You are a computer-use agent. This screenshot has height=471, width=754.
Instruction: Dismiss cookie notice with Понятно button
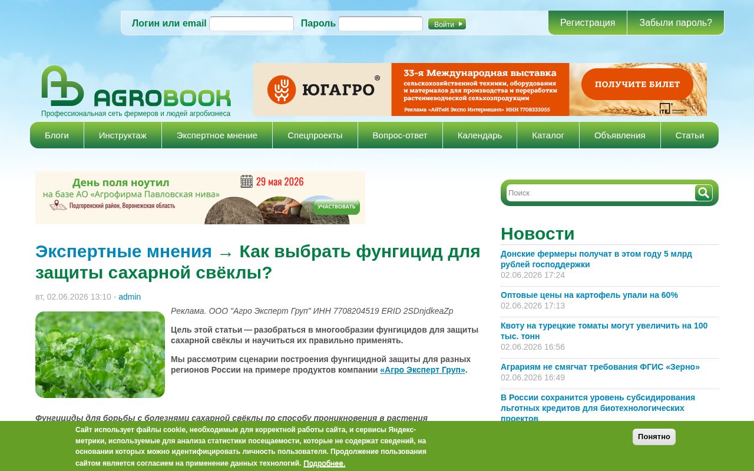point(654,437)
